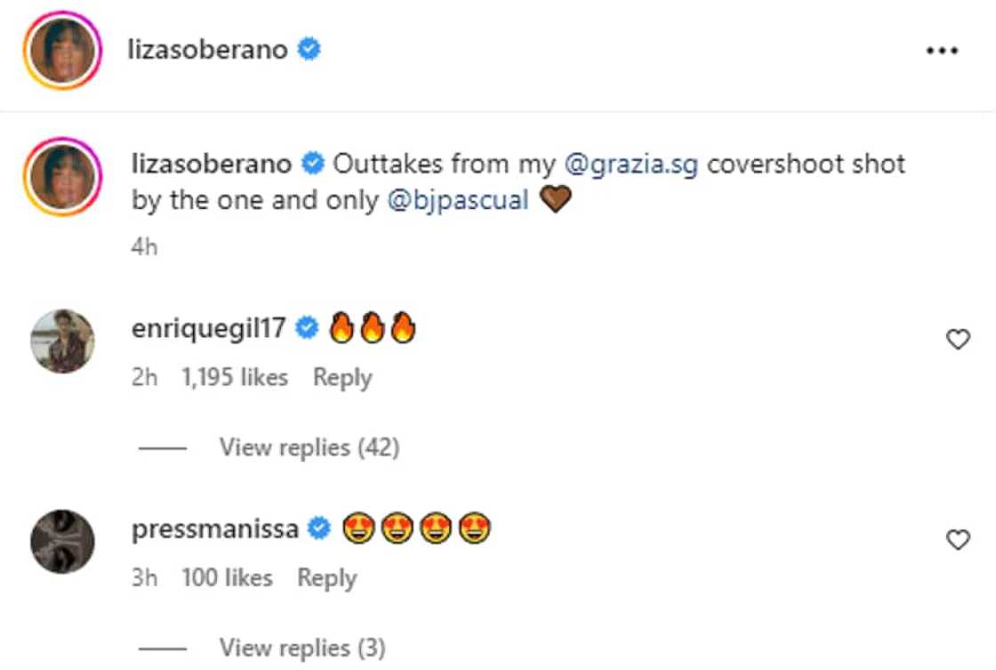Open the pressmanissa username link
This screenshot has width=996, height=670.
(215, 529)
